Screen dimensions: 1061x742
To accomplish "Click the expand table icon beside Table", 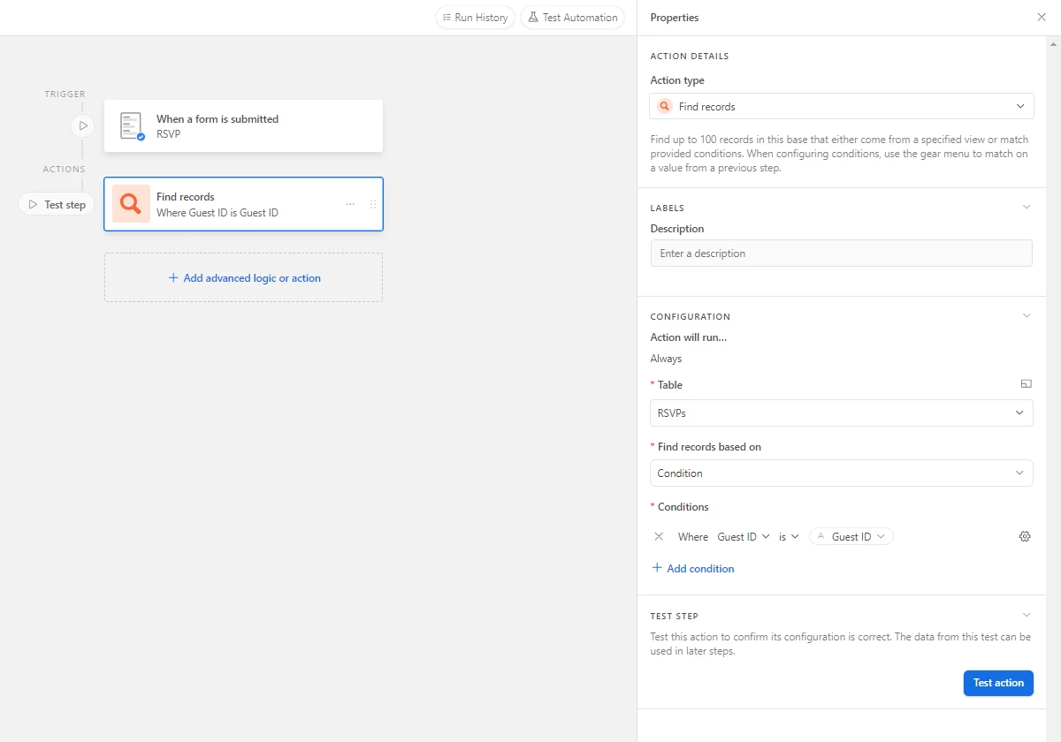I will 1026,384.
